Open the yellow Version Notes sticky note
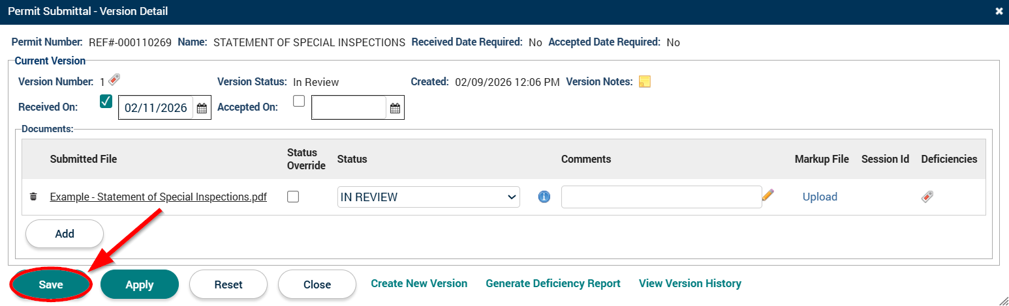 (x=645, y=82)
